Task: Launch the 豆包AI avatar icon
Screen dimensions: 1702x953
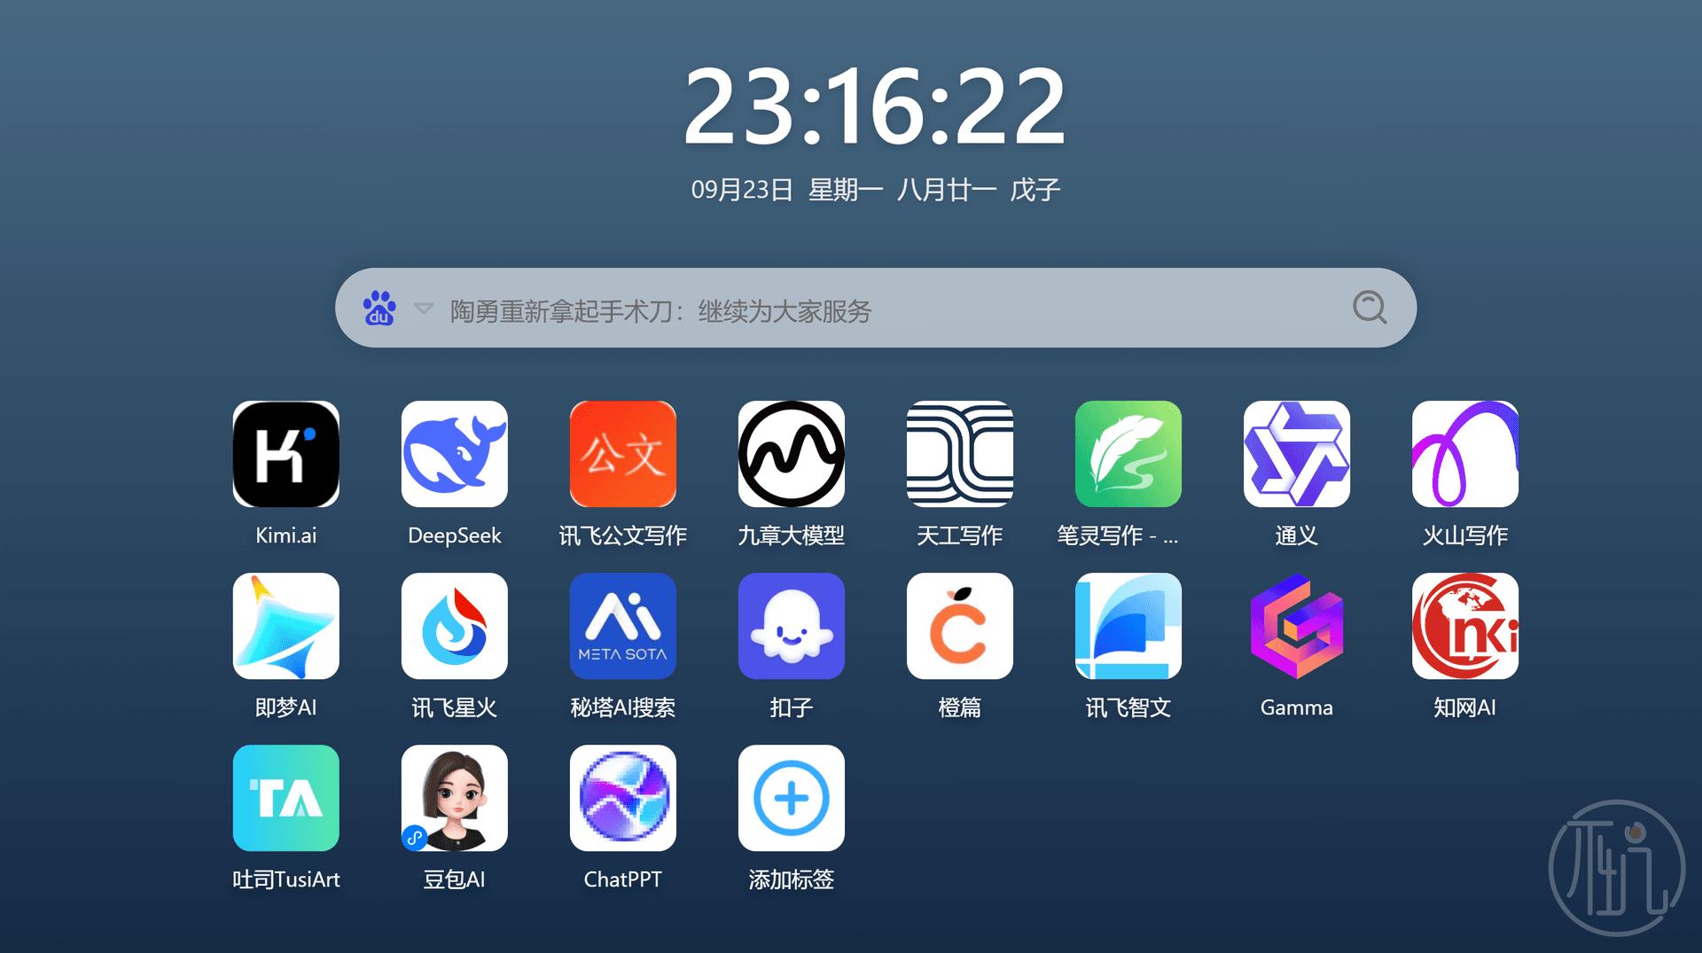Action: coord(454,798)
